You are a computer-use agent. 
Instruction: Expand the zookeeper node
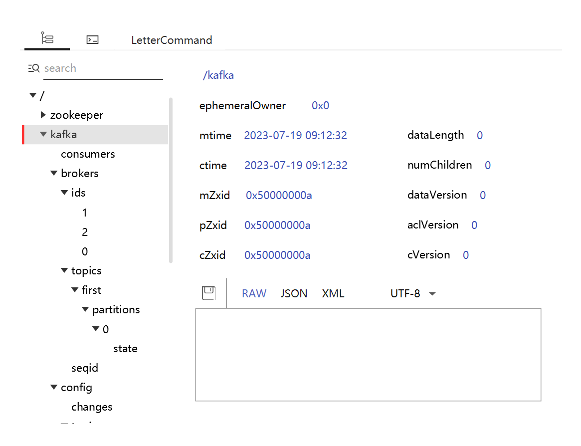(43, 115)
